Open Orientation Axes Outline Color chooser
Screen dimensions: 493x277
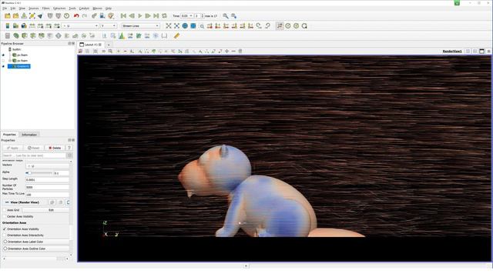(x=35, y=249)
